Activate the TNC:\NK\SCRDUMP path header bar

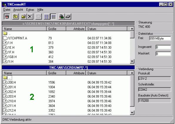click(68, 67)
